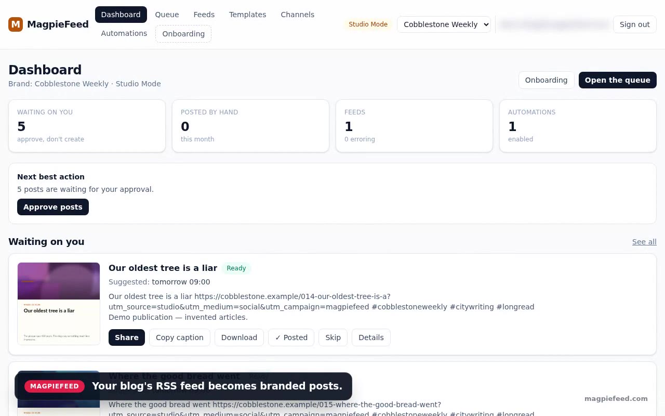Click the Our oldest tree is a liar title
This screenshot has height=416, width=665.
(163, 268)
